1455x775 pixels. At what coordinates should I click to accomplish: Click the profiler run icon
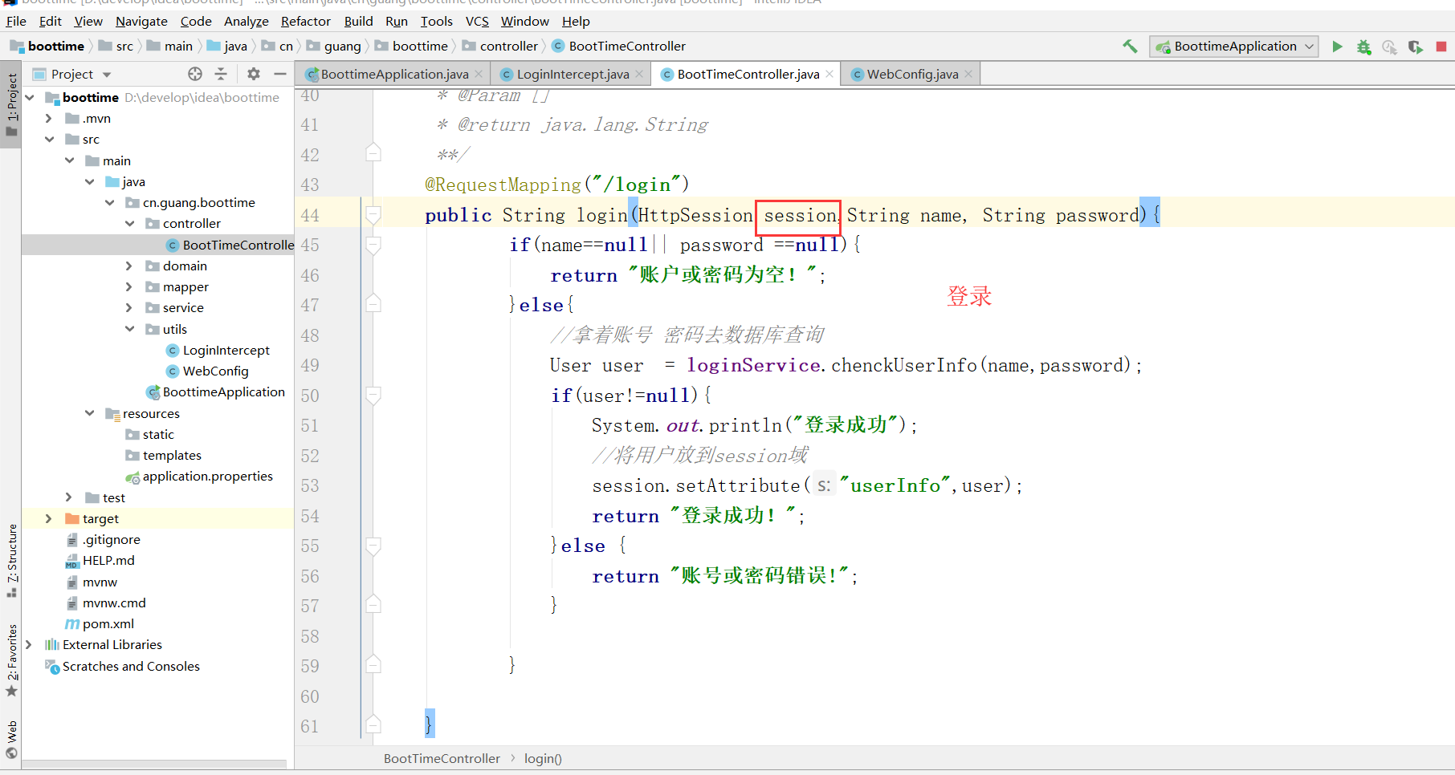pyautogui.click(x=1389, y=47)
